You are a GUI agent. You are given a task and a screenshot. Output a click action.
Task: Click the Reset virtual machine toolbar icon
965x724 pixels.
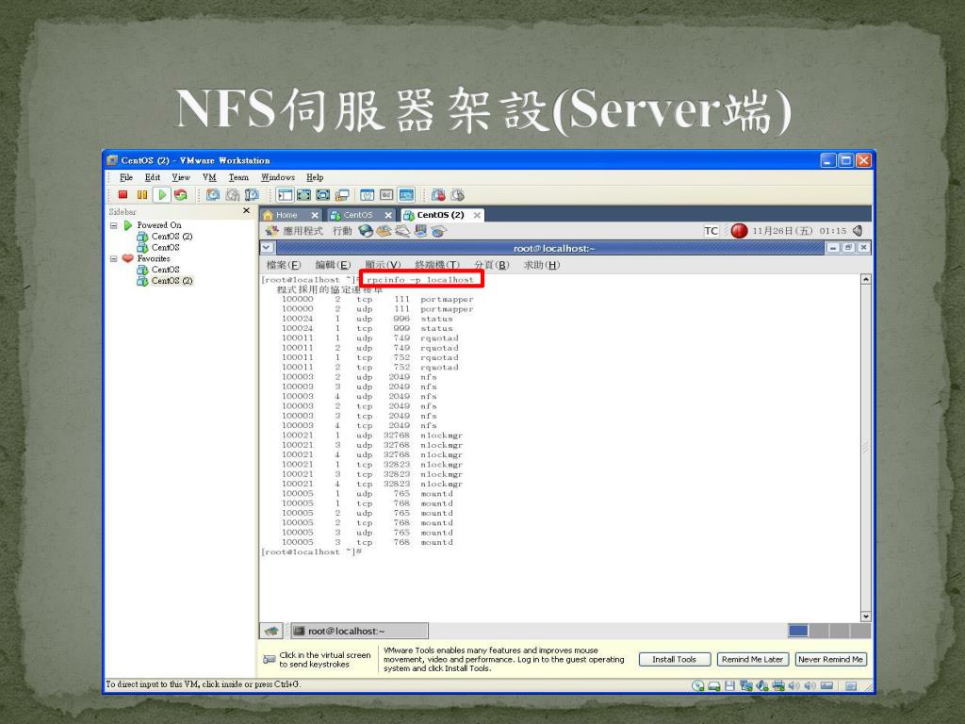tap(181, 194)
